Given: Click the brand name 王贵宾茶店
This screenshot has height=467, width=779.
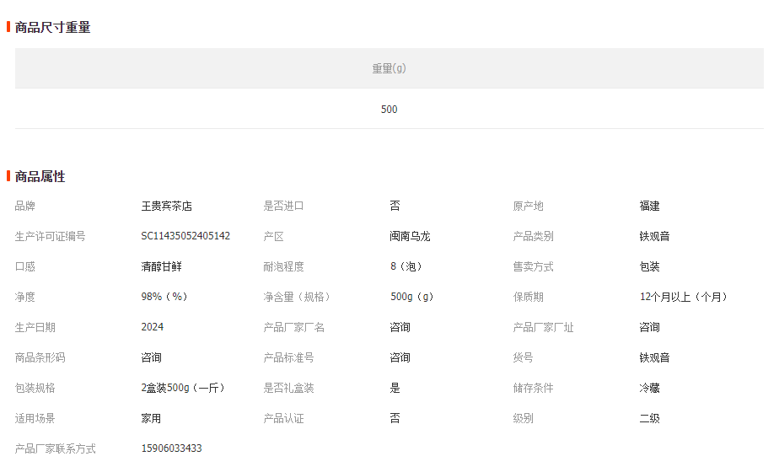Looking at the screenshot, I should (x=166, y=206).
